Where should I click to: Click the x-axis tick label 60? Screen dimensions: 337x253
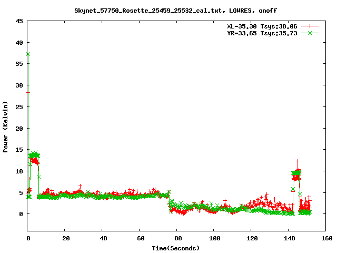tap(141, 238)
